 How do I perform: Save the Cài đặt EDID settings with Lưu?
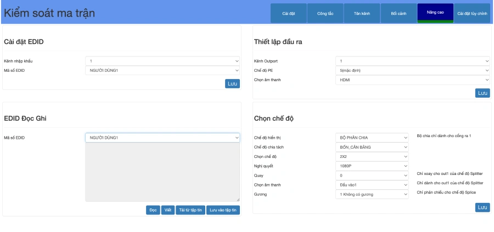pos(232,84)
